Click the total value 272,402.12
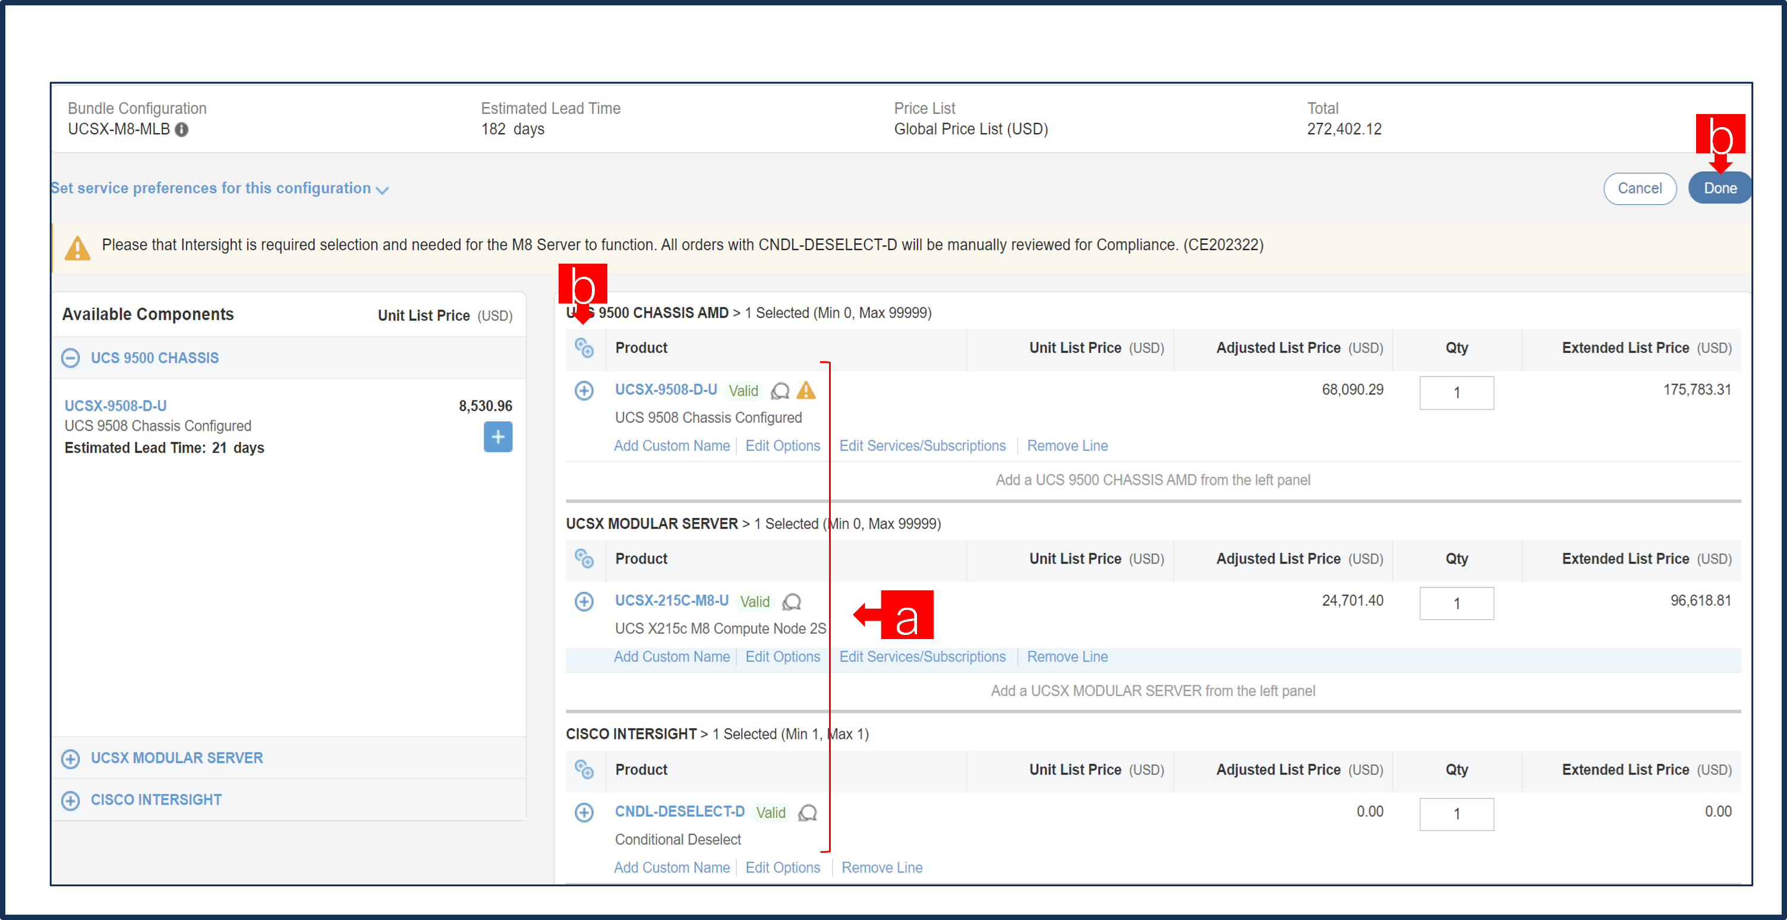This screenshot has width=1787, height=920. point(1344,129)
